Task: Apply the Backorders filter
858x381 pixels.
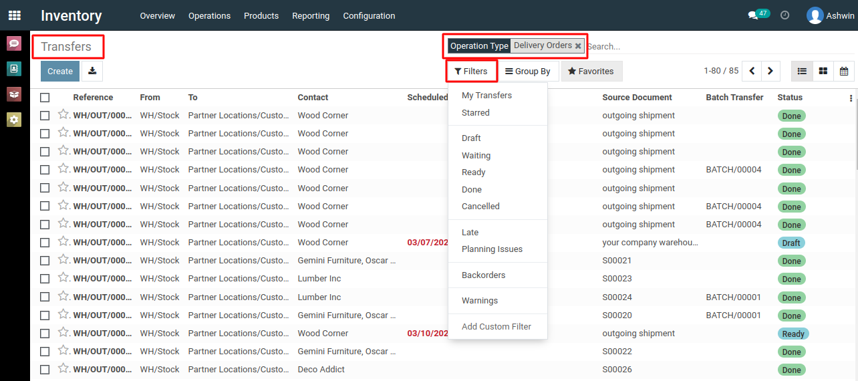Action: [x=484, y=275]
